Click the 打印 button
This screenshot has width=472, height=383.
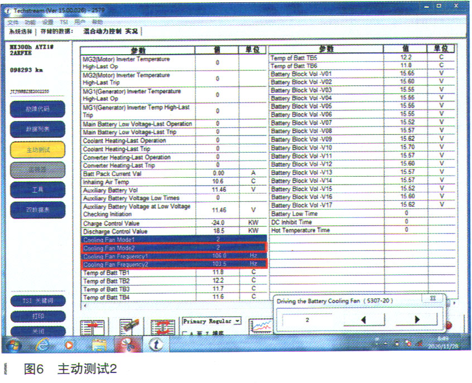38,316
